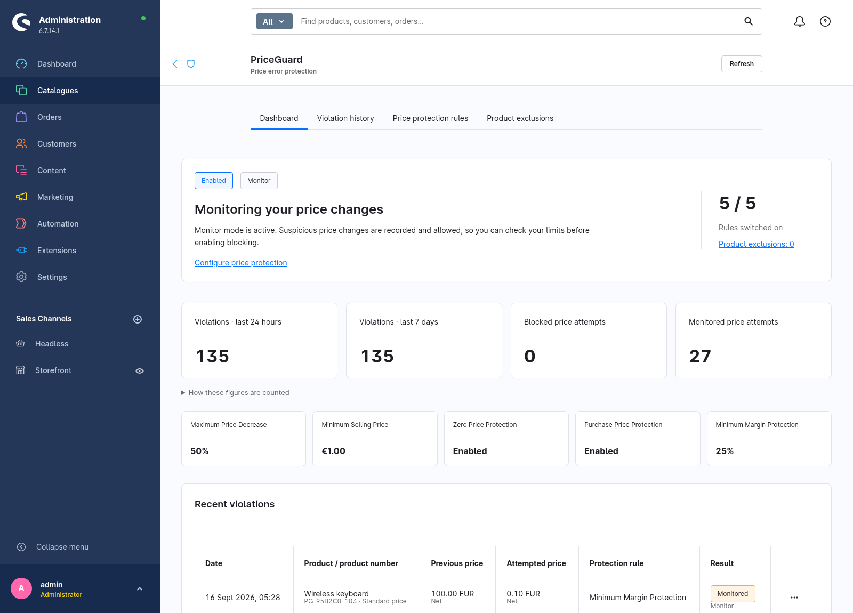The height and width of the screenshot is (613, 853).
Task: Switch to the Price protection rules tab
Action: coord(430,118)
